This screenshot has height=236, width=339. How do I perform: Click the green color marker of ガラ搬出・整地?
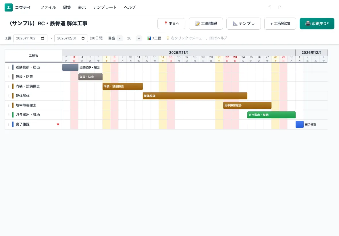click(13, 115)
